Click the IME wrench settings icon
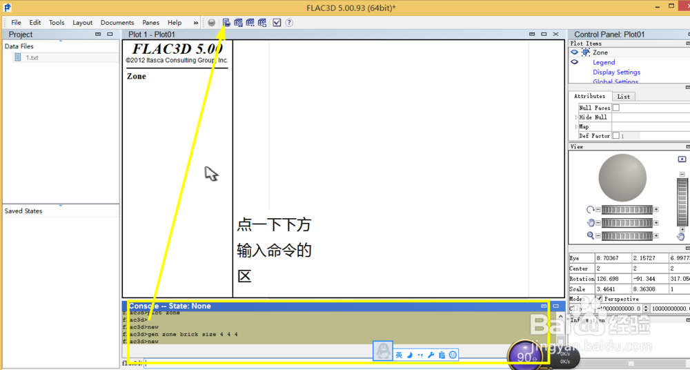The image size is (690, 370). pos(431,355)
